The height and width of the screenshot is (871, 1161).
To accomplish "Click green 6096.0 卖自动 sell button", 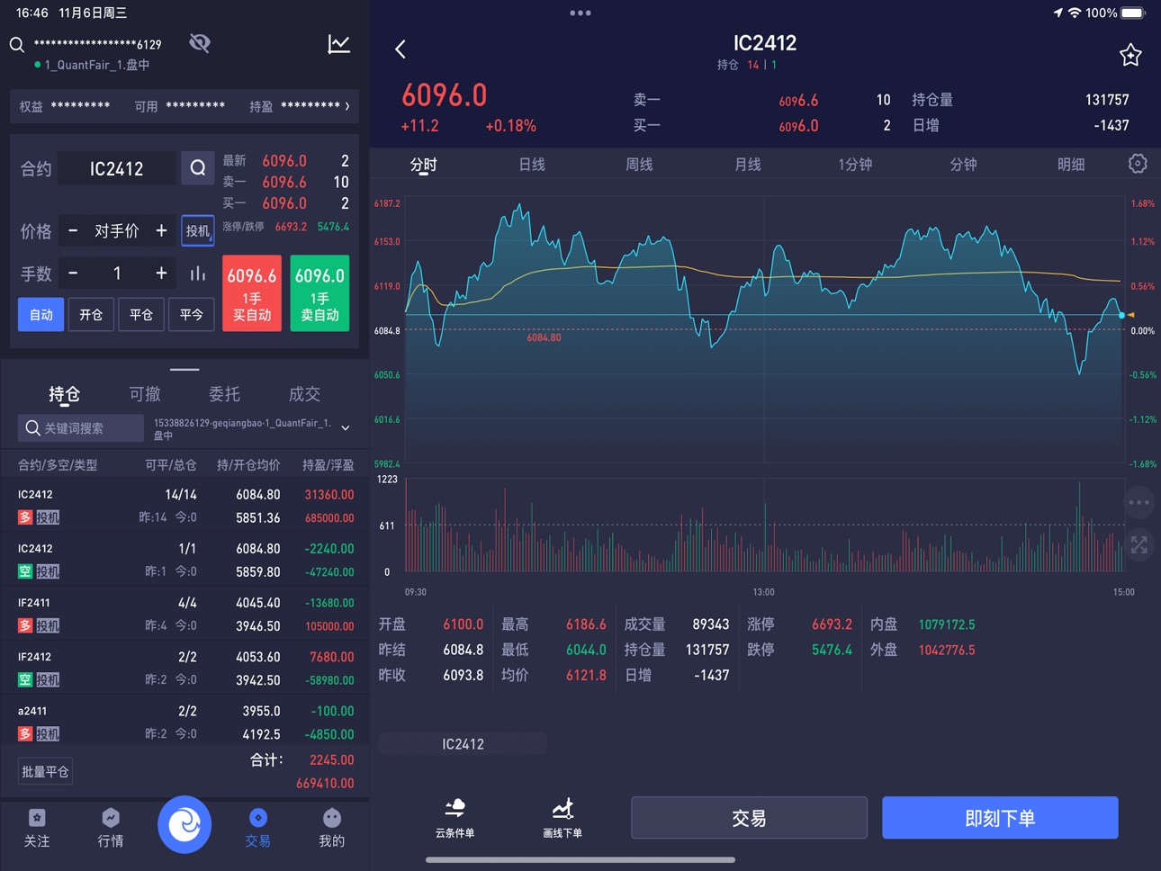I will pyautogui.click(x=319, y=293).
